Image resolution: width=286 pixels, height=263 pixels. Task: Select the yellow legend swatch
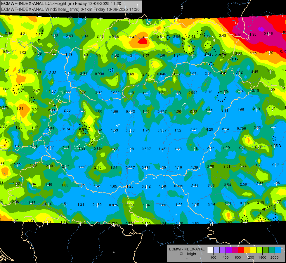click(253, 250)
